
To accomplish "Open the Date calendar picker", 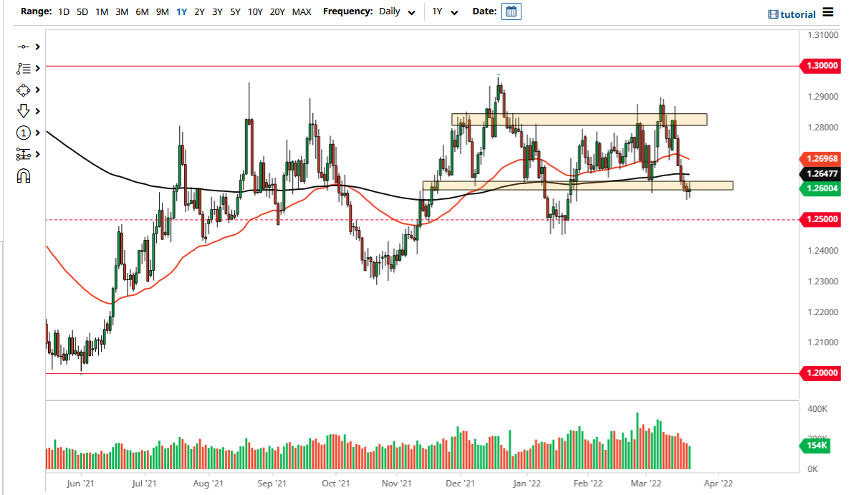I will click(511, 11).
